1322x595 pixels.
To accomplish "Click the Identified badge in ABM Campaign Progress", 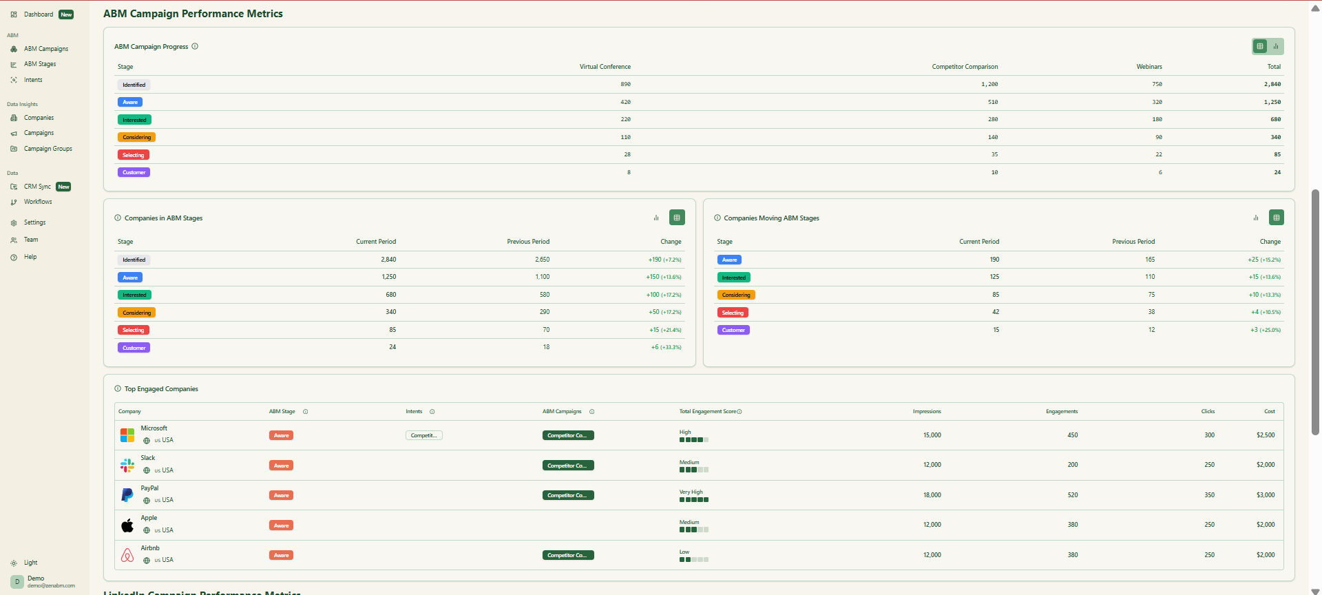I will 134,85.
